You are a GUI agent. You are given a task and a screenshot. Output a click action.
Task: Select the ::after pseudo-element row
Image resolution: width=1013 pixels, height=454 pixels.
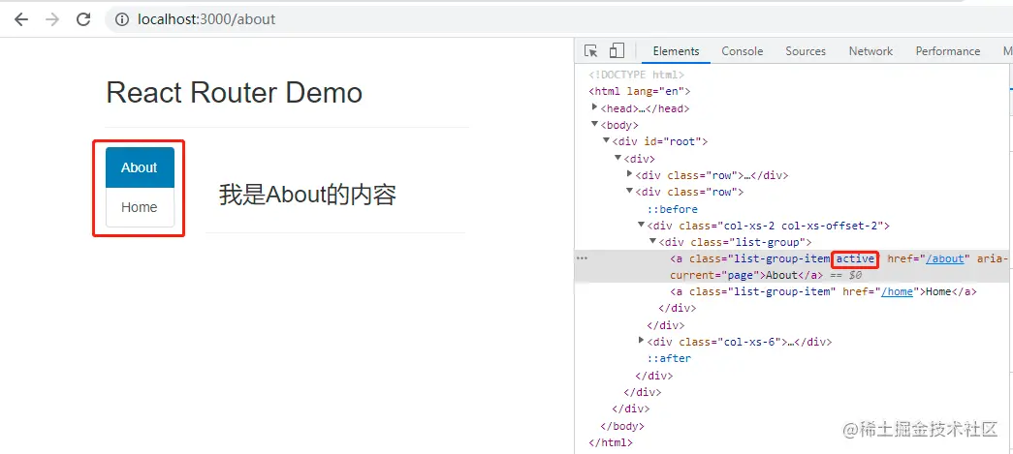point(669,358)
